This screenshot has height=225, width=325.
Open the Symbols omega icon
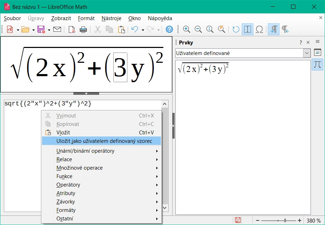[x=259, y=30]
